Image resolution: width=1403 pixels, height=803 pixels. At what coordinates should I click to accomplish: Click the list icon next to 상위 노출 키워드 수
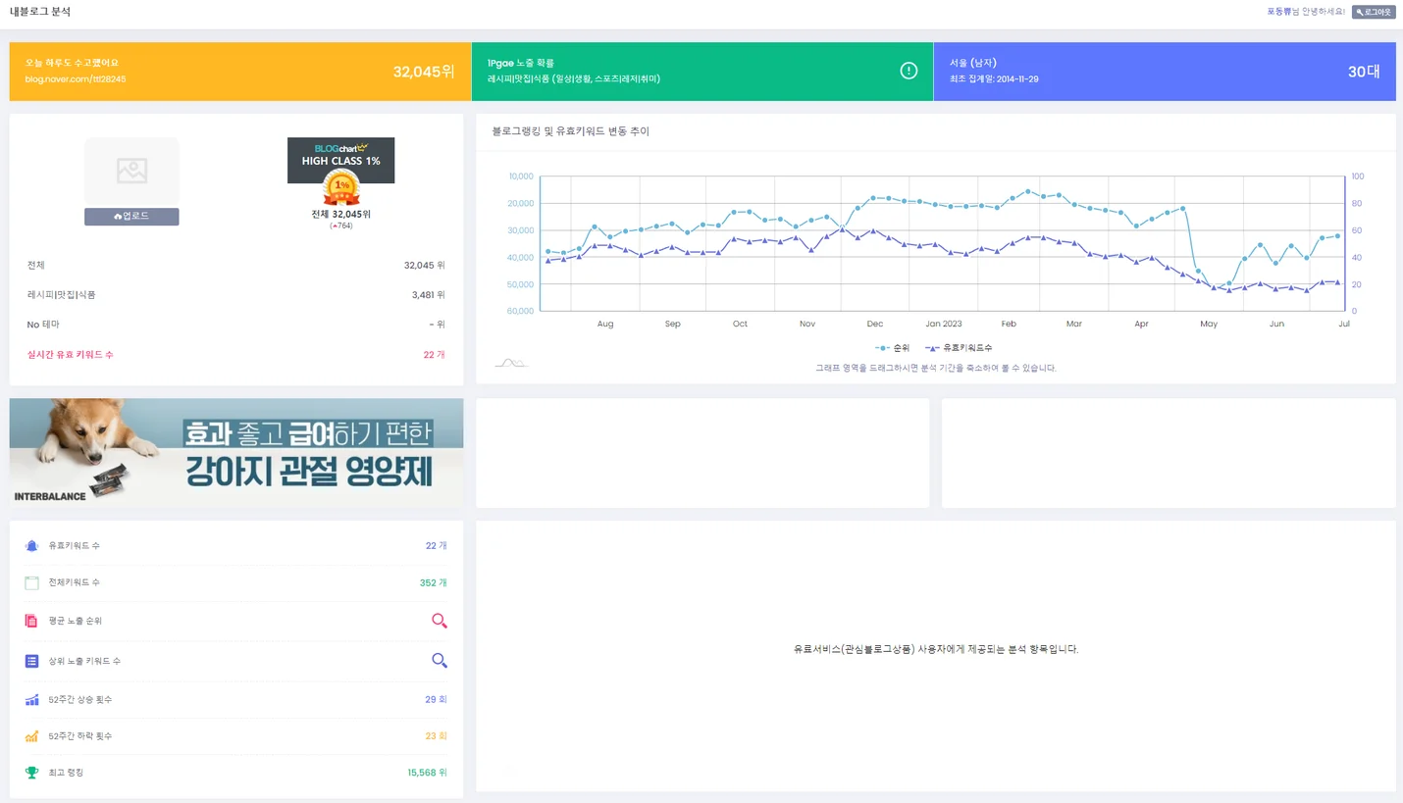point(31,661)
